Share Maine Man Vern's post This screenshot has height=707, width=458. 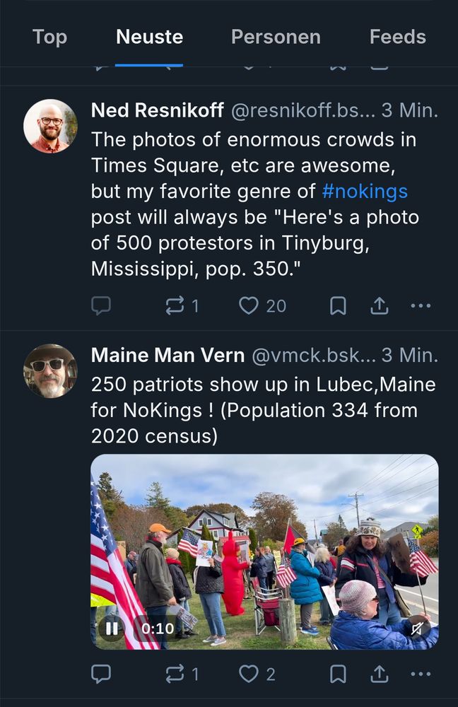(380, 674)
